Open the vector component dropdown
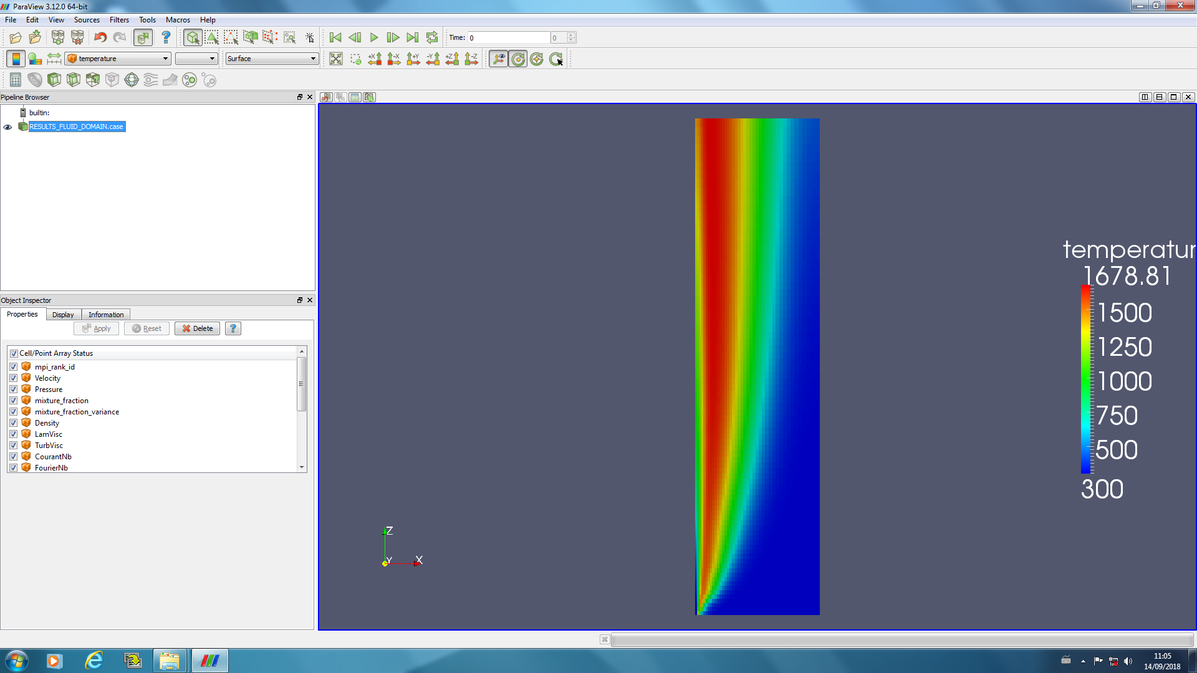The height and width of the screenshot is (673, 1197). (196, 59)
